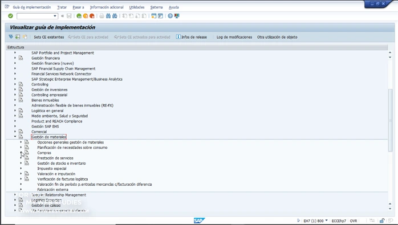Expand the Logística en general node
Viewport: 398px width, 225px height.
click(x=15, y=111)
